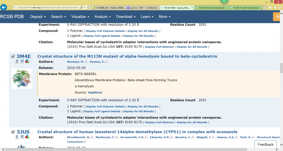
Task: Open the mpstruc source link
Action: (x=95, y=93)
